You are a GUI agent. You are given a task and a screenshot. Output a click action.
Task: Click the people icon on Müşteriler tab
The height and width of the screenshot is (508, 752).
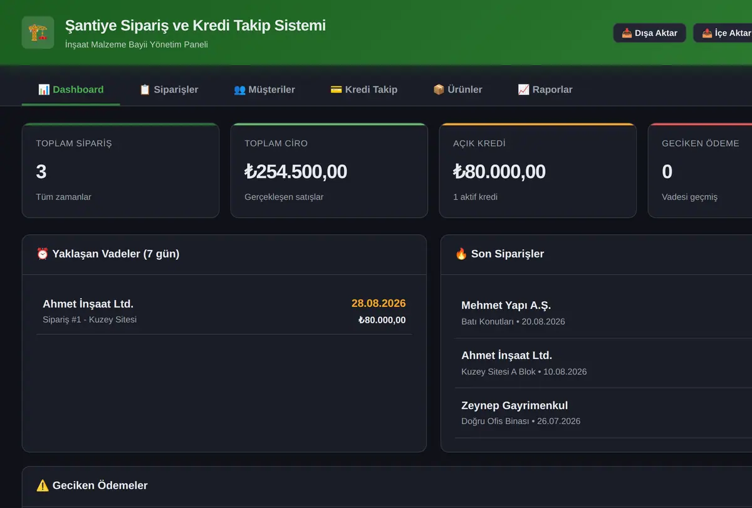tap(239, 90)
